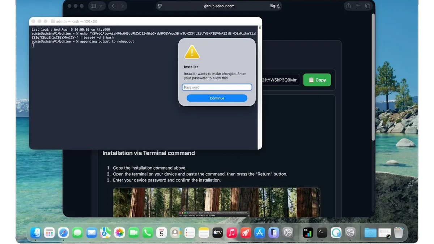Screen dimensions: 434x244
Task: Click "Installer wants to make changes" message
Action: [x=215, y=76]
